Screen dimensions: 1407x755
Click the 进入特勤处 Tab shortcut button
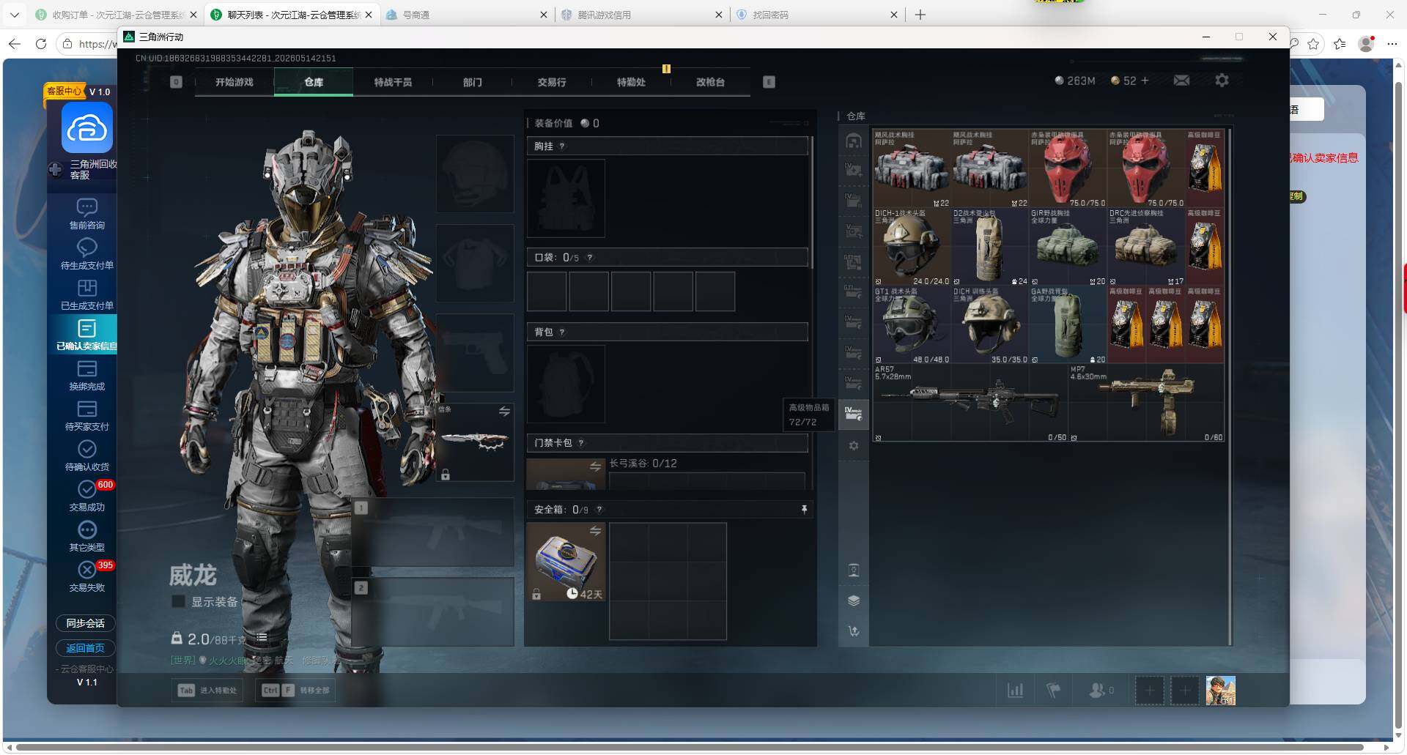208,690
